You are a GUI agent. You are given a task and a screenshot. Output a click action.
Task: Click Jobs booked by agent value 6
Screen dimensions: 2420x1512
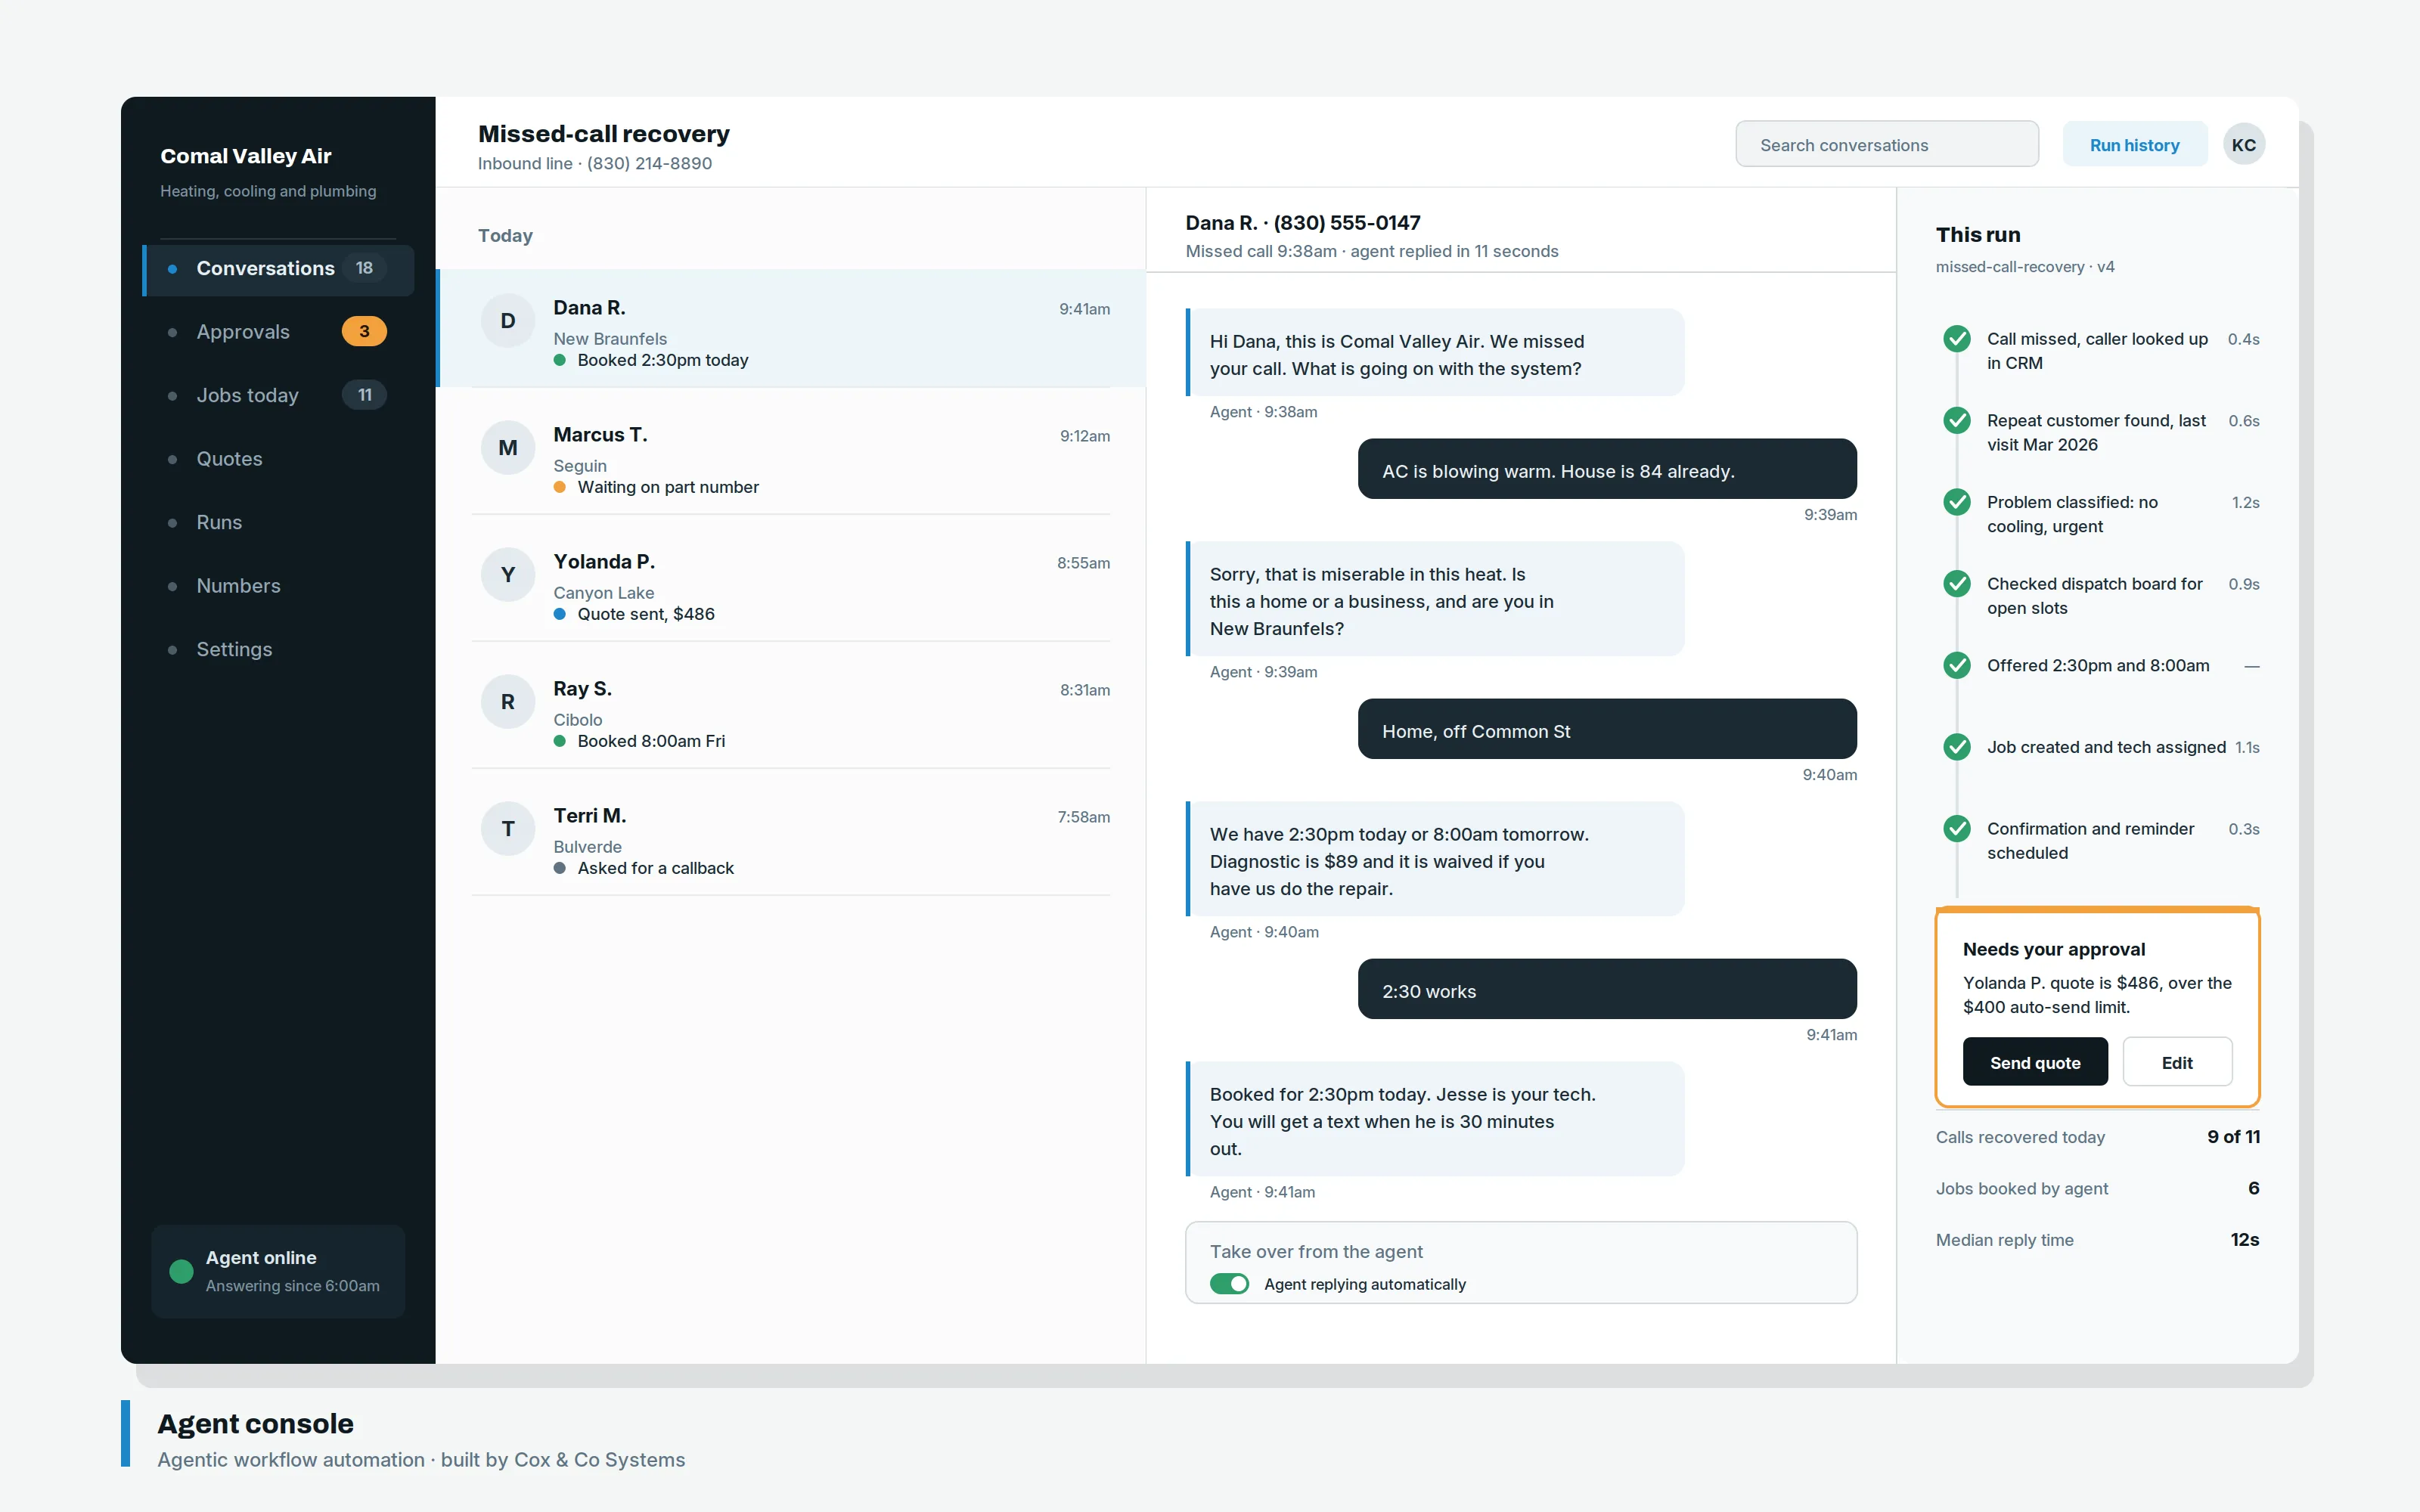pyautogui.click(x=2253, y=1188)
